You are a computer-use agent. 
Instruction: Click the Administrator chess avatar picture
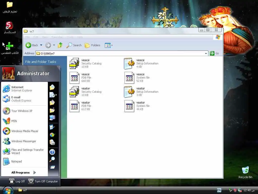(x=8, y=74)
